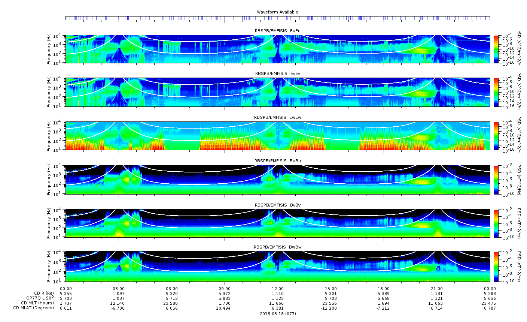Click the 21:00 time axis label

pyautogui.click(x=437, y=289)
